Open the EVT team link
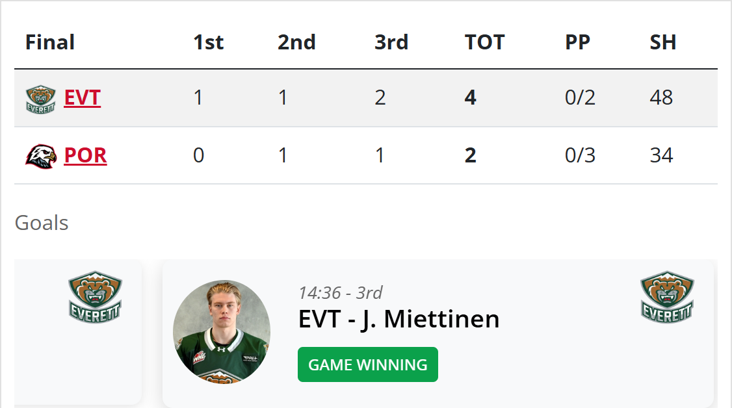Image resolution: width=732 pixels, height=408 pixels. point(83,98)
